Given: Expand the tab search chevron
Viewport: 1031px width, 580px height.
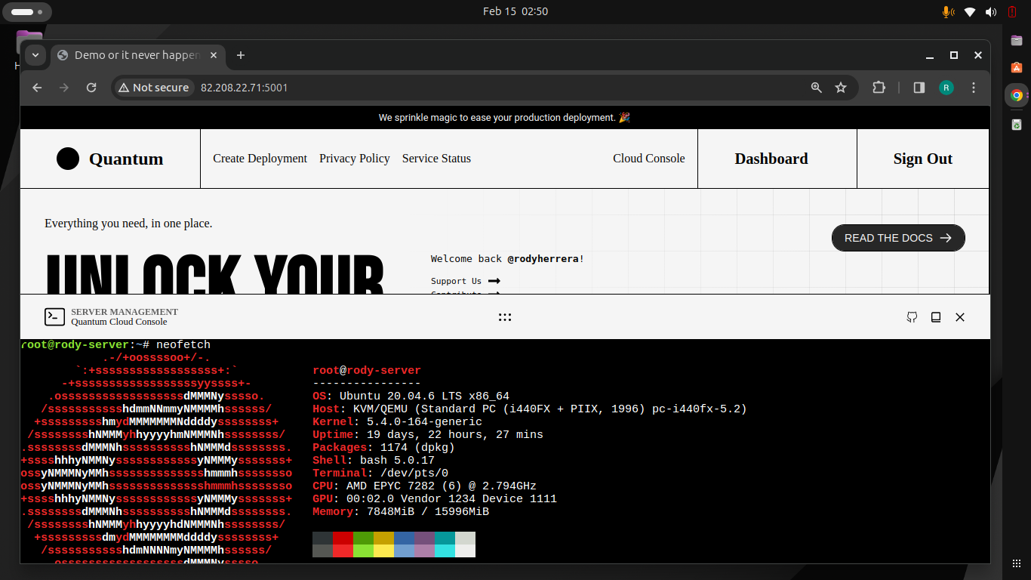Looking at the screenshot, I should [x=35, y=55].
